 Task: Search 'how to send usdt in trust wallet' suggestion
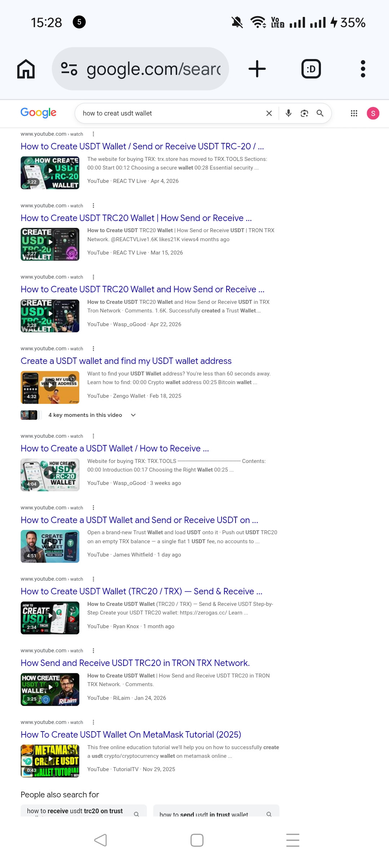pos(216,811)
